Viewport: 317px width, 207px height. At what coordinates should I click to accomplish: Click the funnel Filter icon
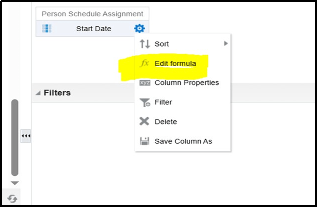(x=145, y=102)
